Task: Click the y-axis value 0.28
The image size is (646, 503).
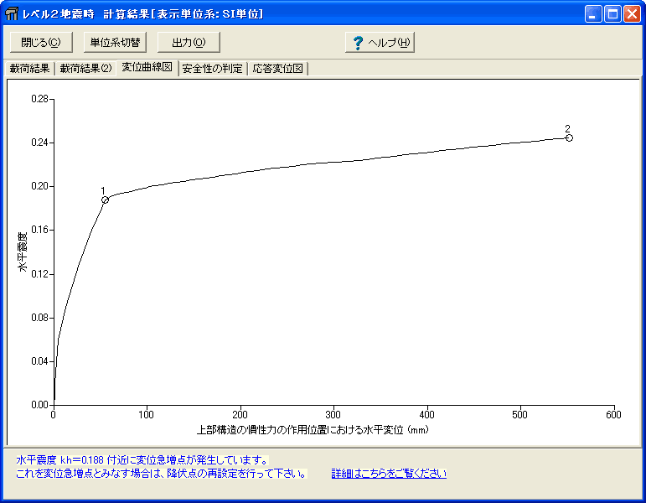Action: click(39, 99)
